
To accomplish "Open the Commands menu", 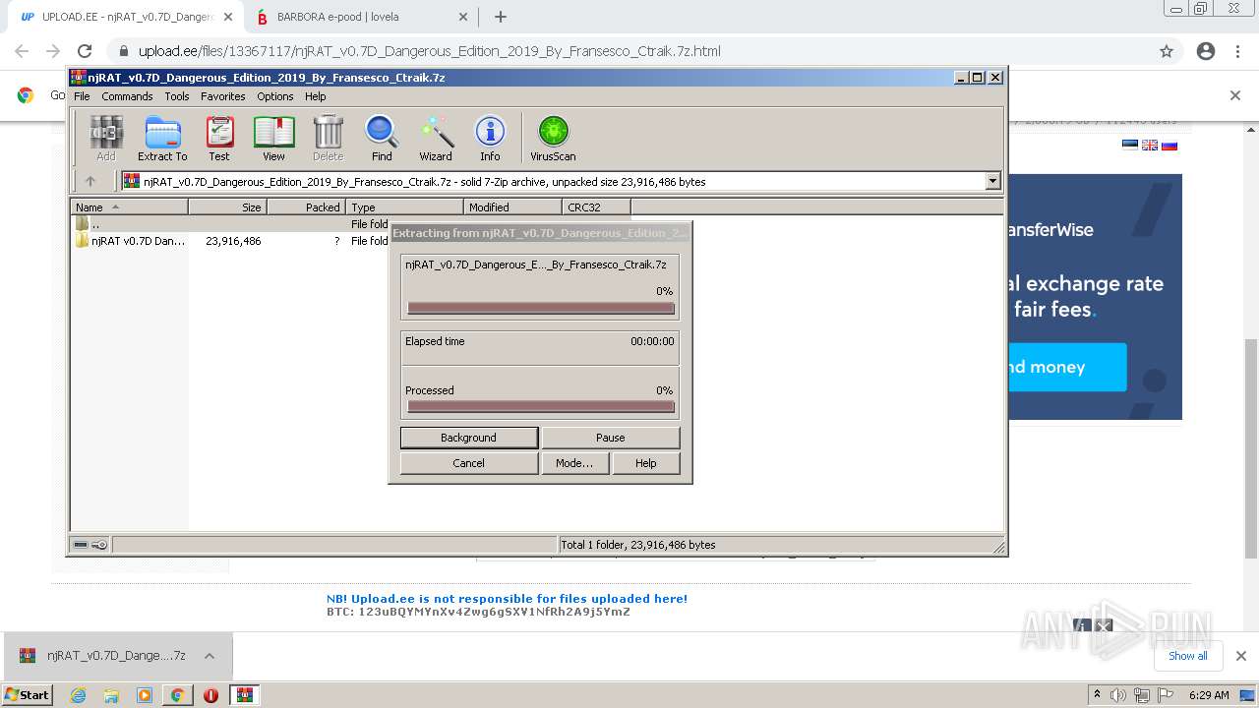I will pos(127,96).
